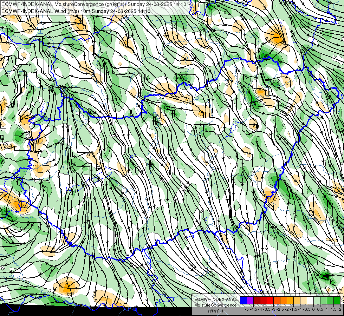
Task: Click the '-2' legend scale value
Action: coord(287,309)
